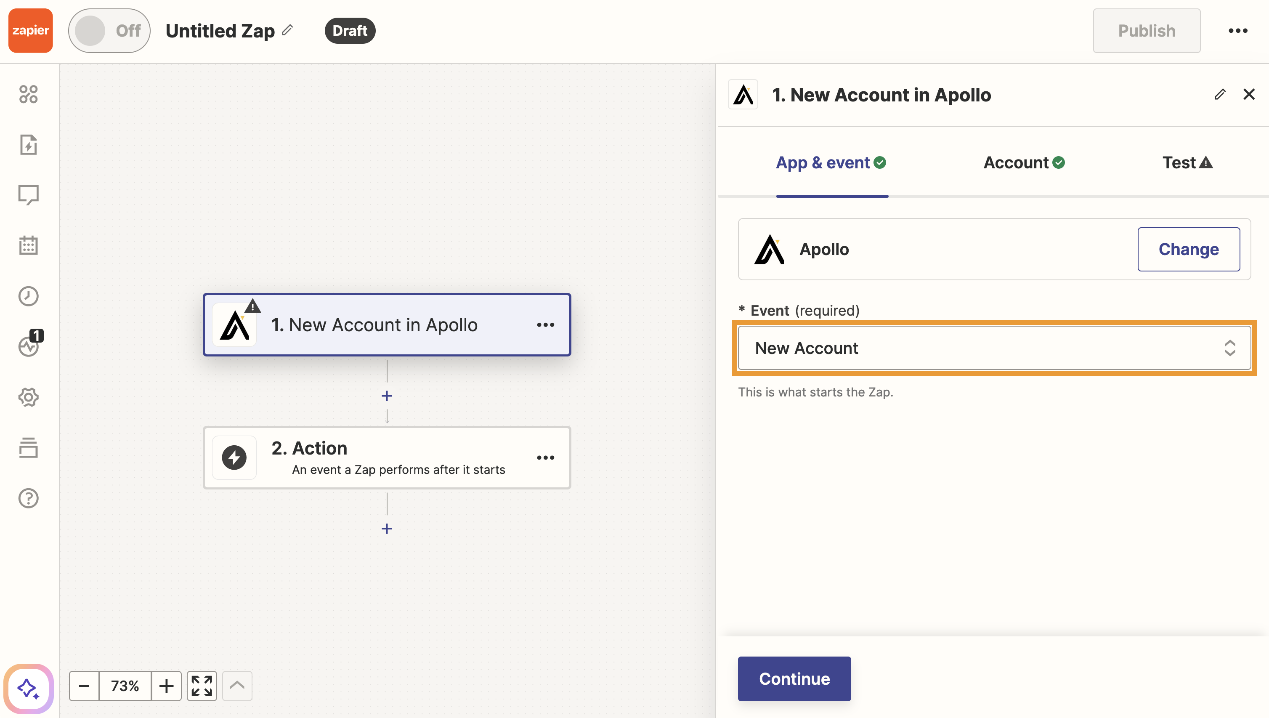Screen dimensions: 1269x718
Task: Open the Zap details file icon
Action: coord(28,144)
